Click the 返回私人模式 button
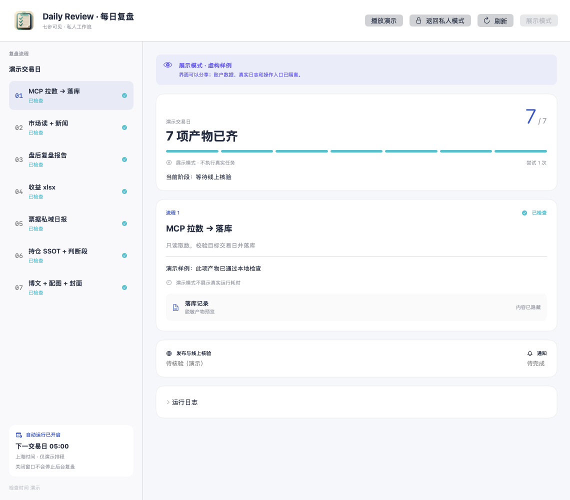 440,20
